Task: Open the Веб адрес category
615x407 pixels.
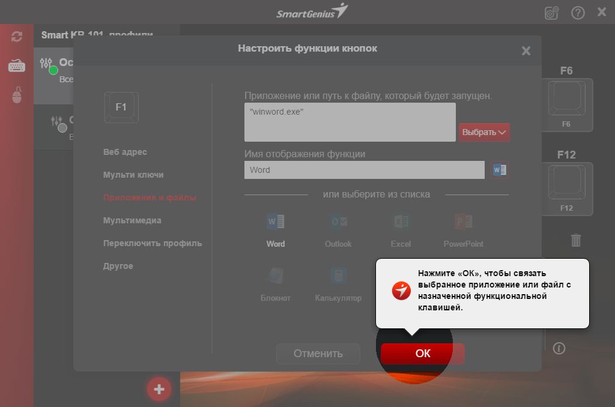Action: pos(125,152)
